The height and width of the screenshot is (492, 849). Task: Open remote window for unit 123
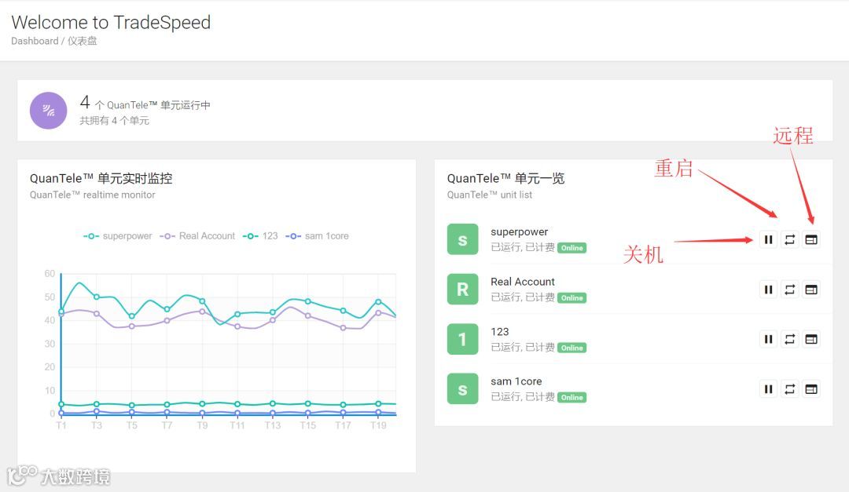[811, 339]
